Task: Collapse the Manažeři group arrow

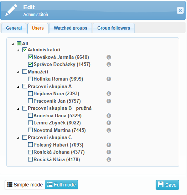Action: [x=18, y=72]
